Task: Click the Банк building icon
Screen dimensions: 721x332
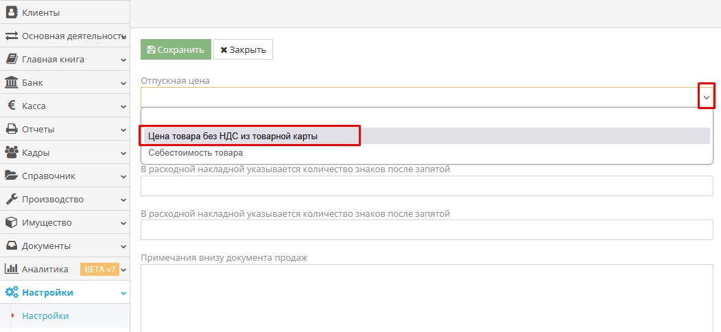Action: 12,82
